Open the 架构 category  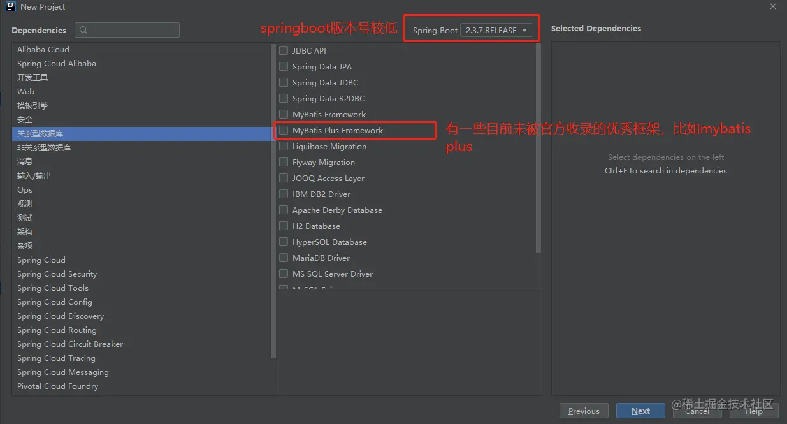click(141, 231)
